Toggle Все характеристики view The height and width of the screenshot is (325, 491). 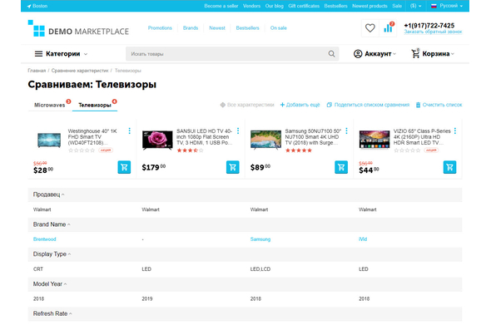(x=247, y=105)
